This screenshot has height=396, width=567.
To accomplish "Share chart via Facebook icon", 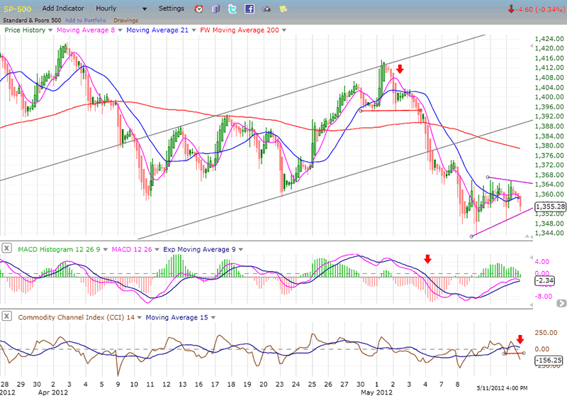I will 249,9.
